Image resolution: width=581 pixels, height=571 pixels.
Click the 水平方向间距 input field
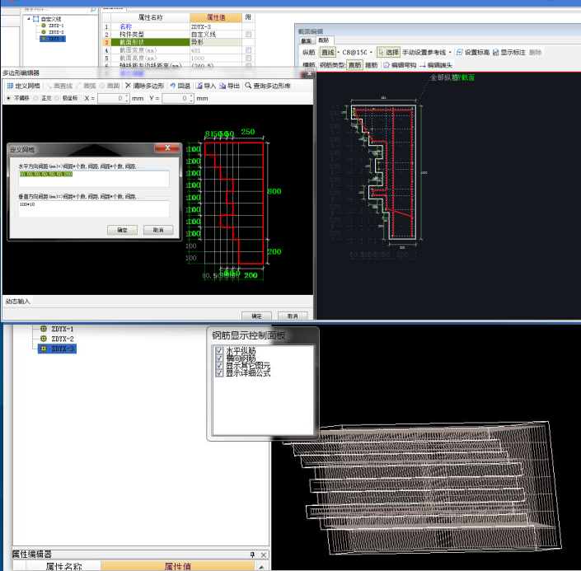(x=94, y=179)
